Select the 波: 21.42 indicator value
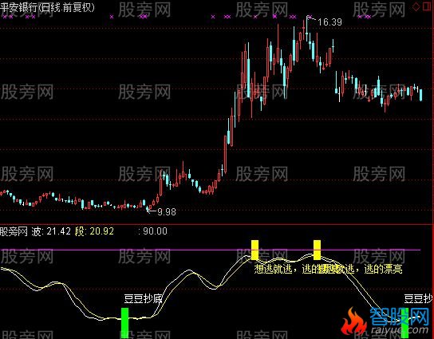Image resolution: width=434 pixels, height=339 pixels. point(51,231)
